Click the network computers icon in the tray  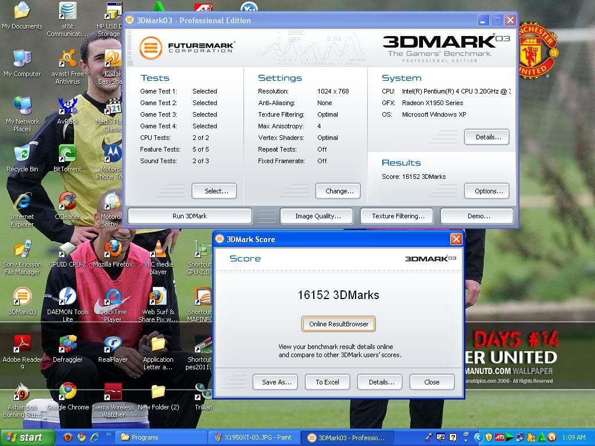(x=520, y=437)
